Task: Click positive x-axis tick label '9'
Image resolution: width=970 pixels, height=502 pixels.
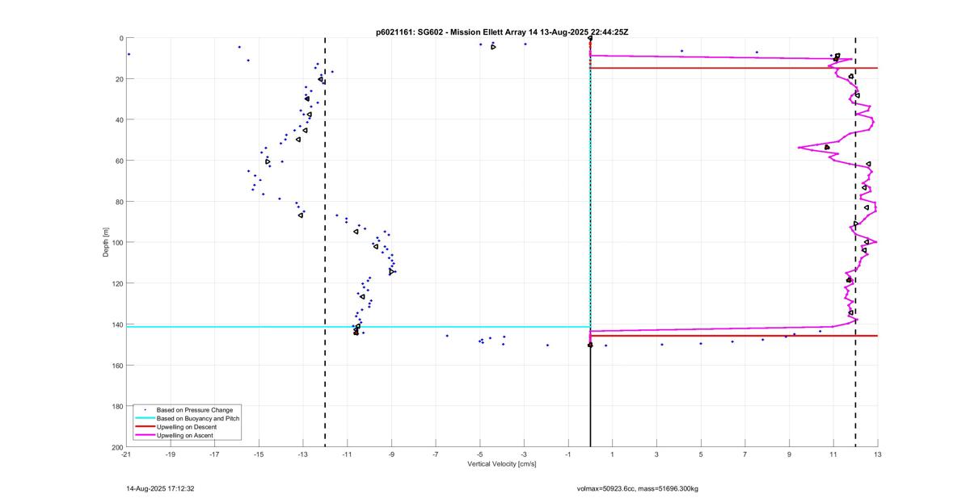Action: [789, 454]
